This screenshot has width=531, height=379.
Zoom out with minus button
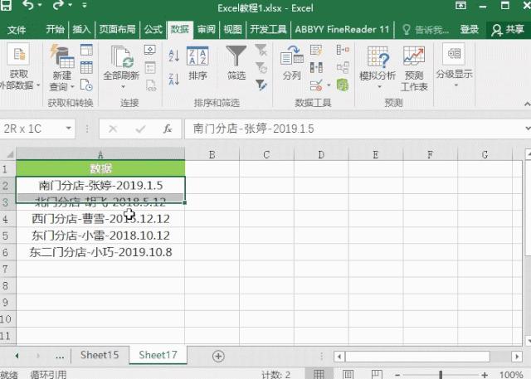point(397,375)
